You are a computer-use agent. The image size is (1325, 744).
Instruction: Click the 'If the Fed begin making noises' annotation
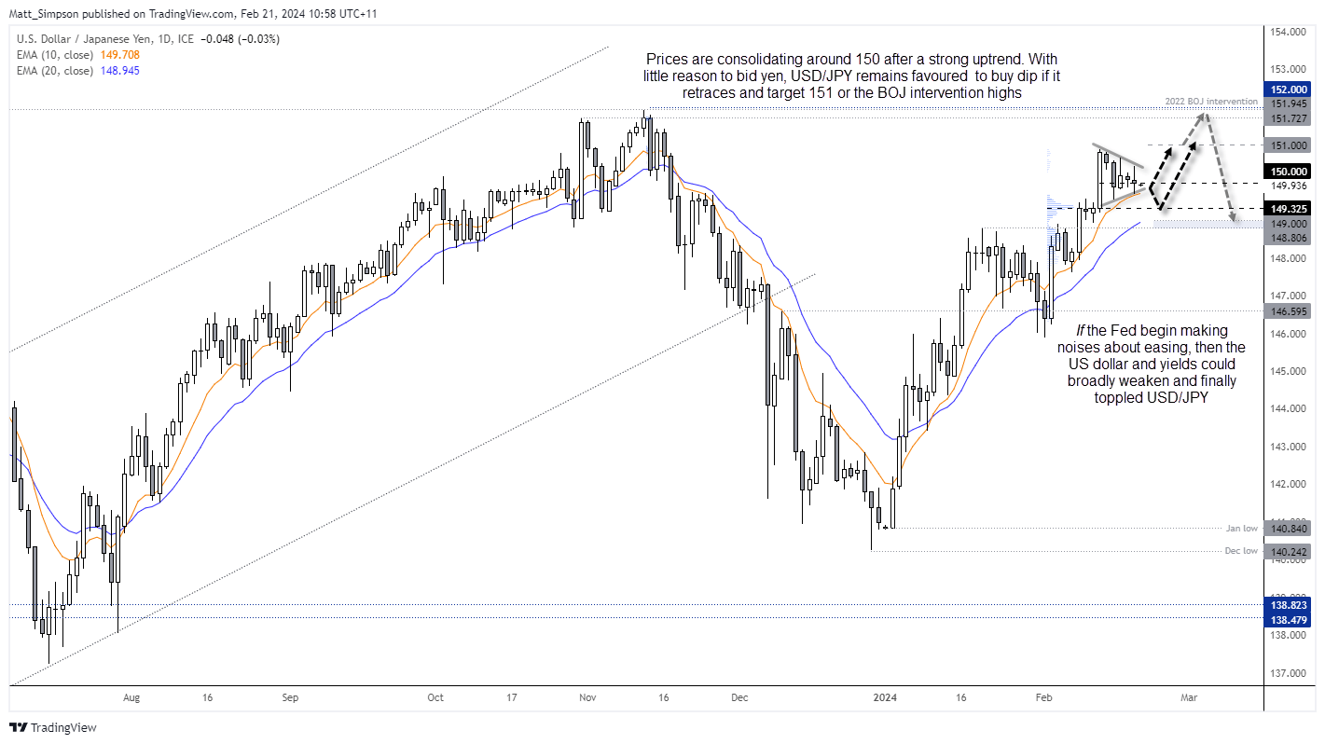click(x=1153, y=364)
